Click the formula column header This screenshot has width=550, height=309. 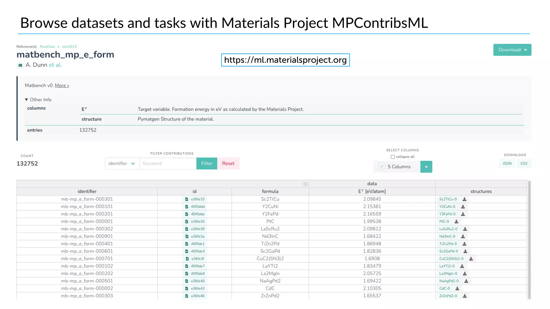[270, 192]
